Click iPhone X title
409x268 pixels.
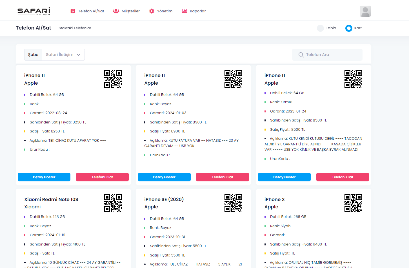275,199
